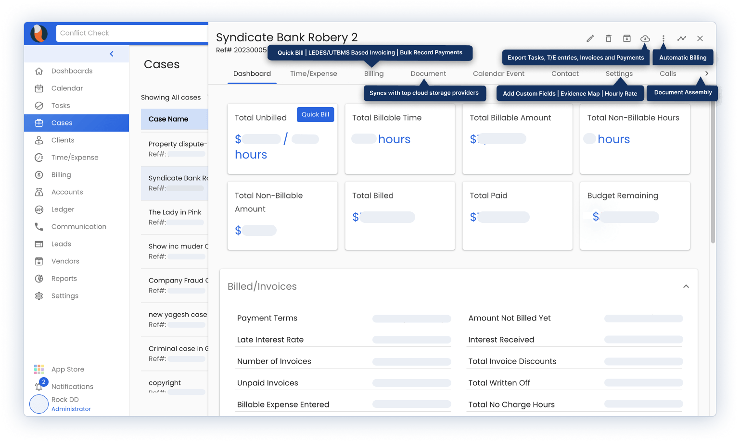This screenshot has height=442, width=740.
Task: Open the Time/Expense tab
Action: click(314, 74)
